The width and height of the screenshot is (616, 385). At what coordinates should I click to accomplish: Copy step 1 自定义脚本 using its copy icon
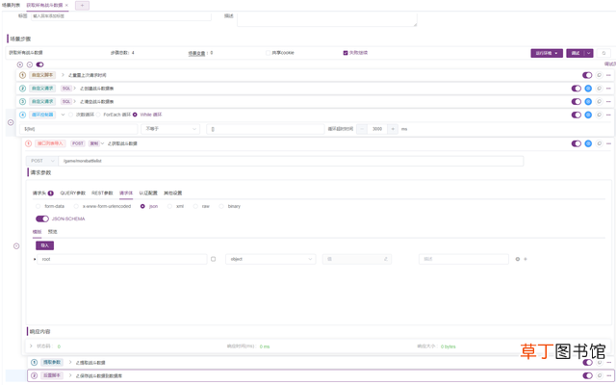coord(599,75)
